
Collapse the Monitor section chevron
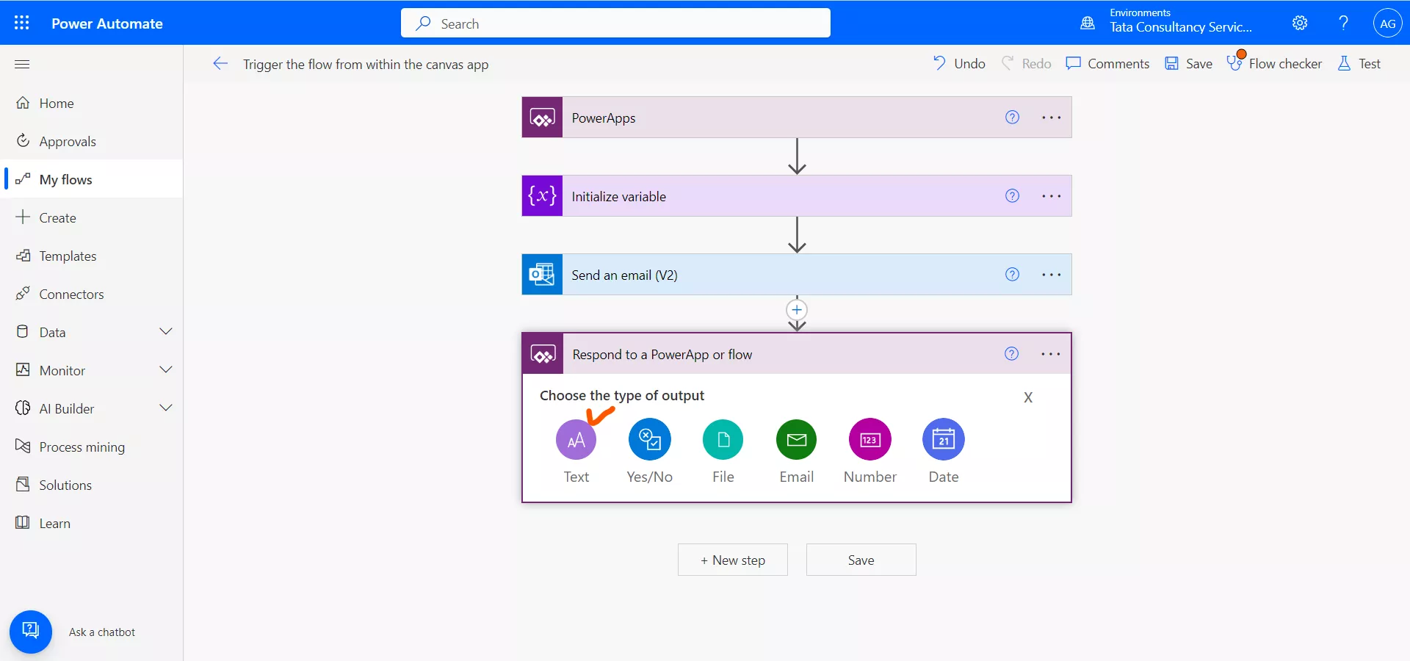[x=166, y=370]
